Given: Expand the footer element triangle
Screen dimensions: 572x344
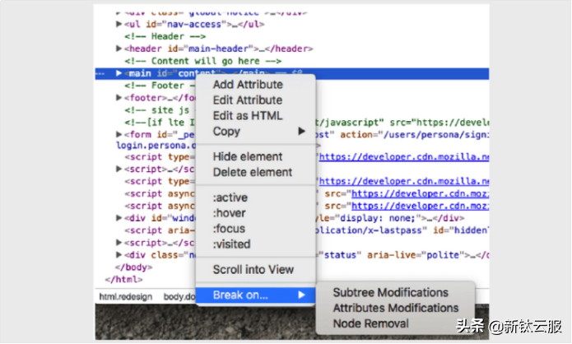Looking at the screenshot, I should click(x=119, y=98).
